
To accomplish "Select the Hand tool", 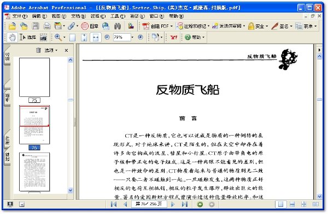I will 13,37.
